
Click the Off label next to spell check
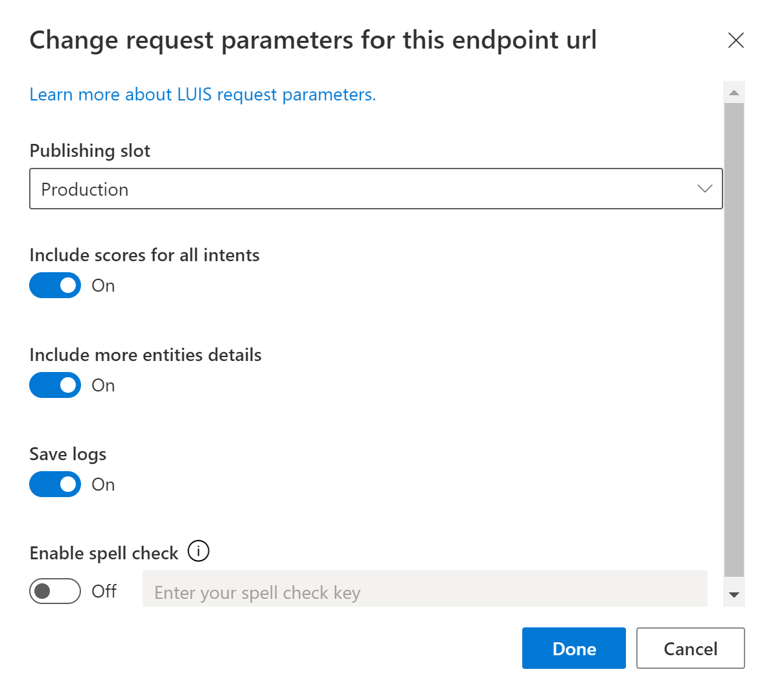tap(104, 591)
